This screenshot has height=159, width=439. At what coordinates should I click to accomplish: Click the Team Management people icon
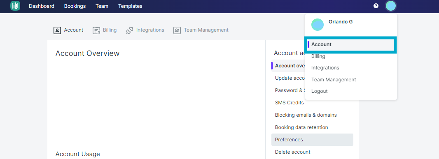(177, 30)
